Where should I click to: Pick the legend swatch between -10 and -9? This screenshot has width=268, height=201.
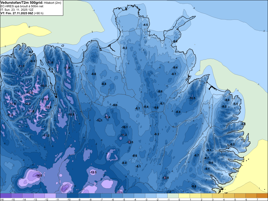(x=73, y=196)
